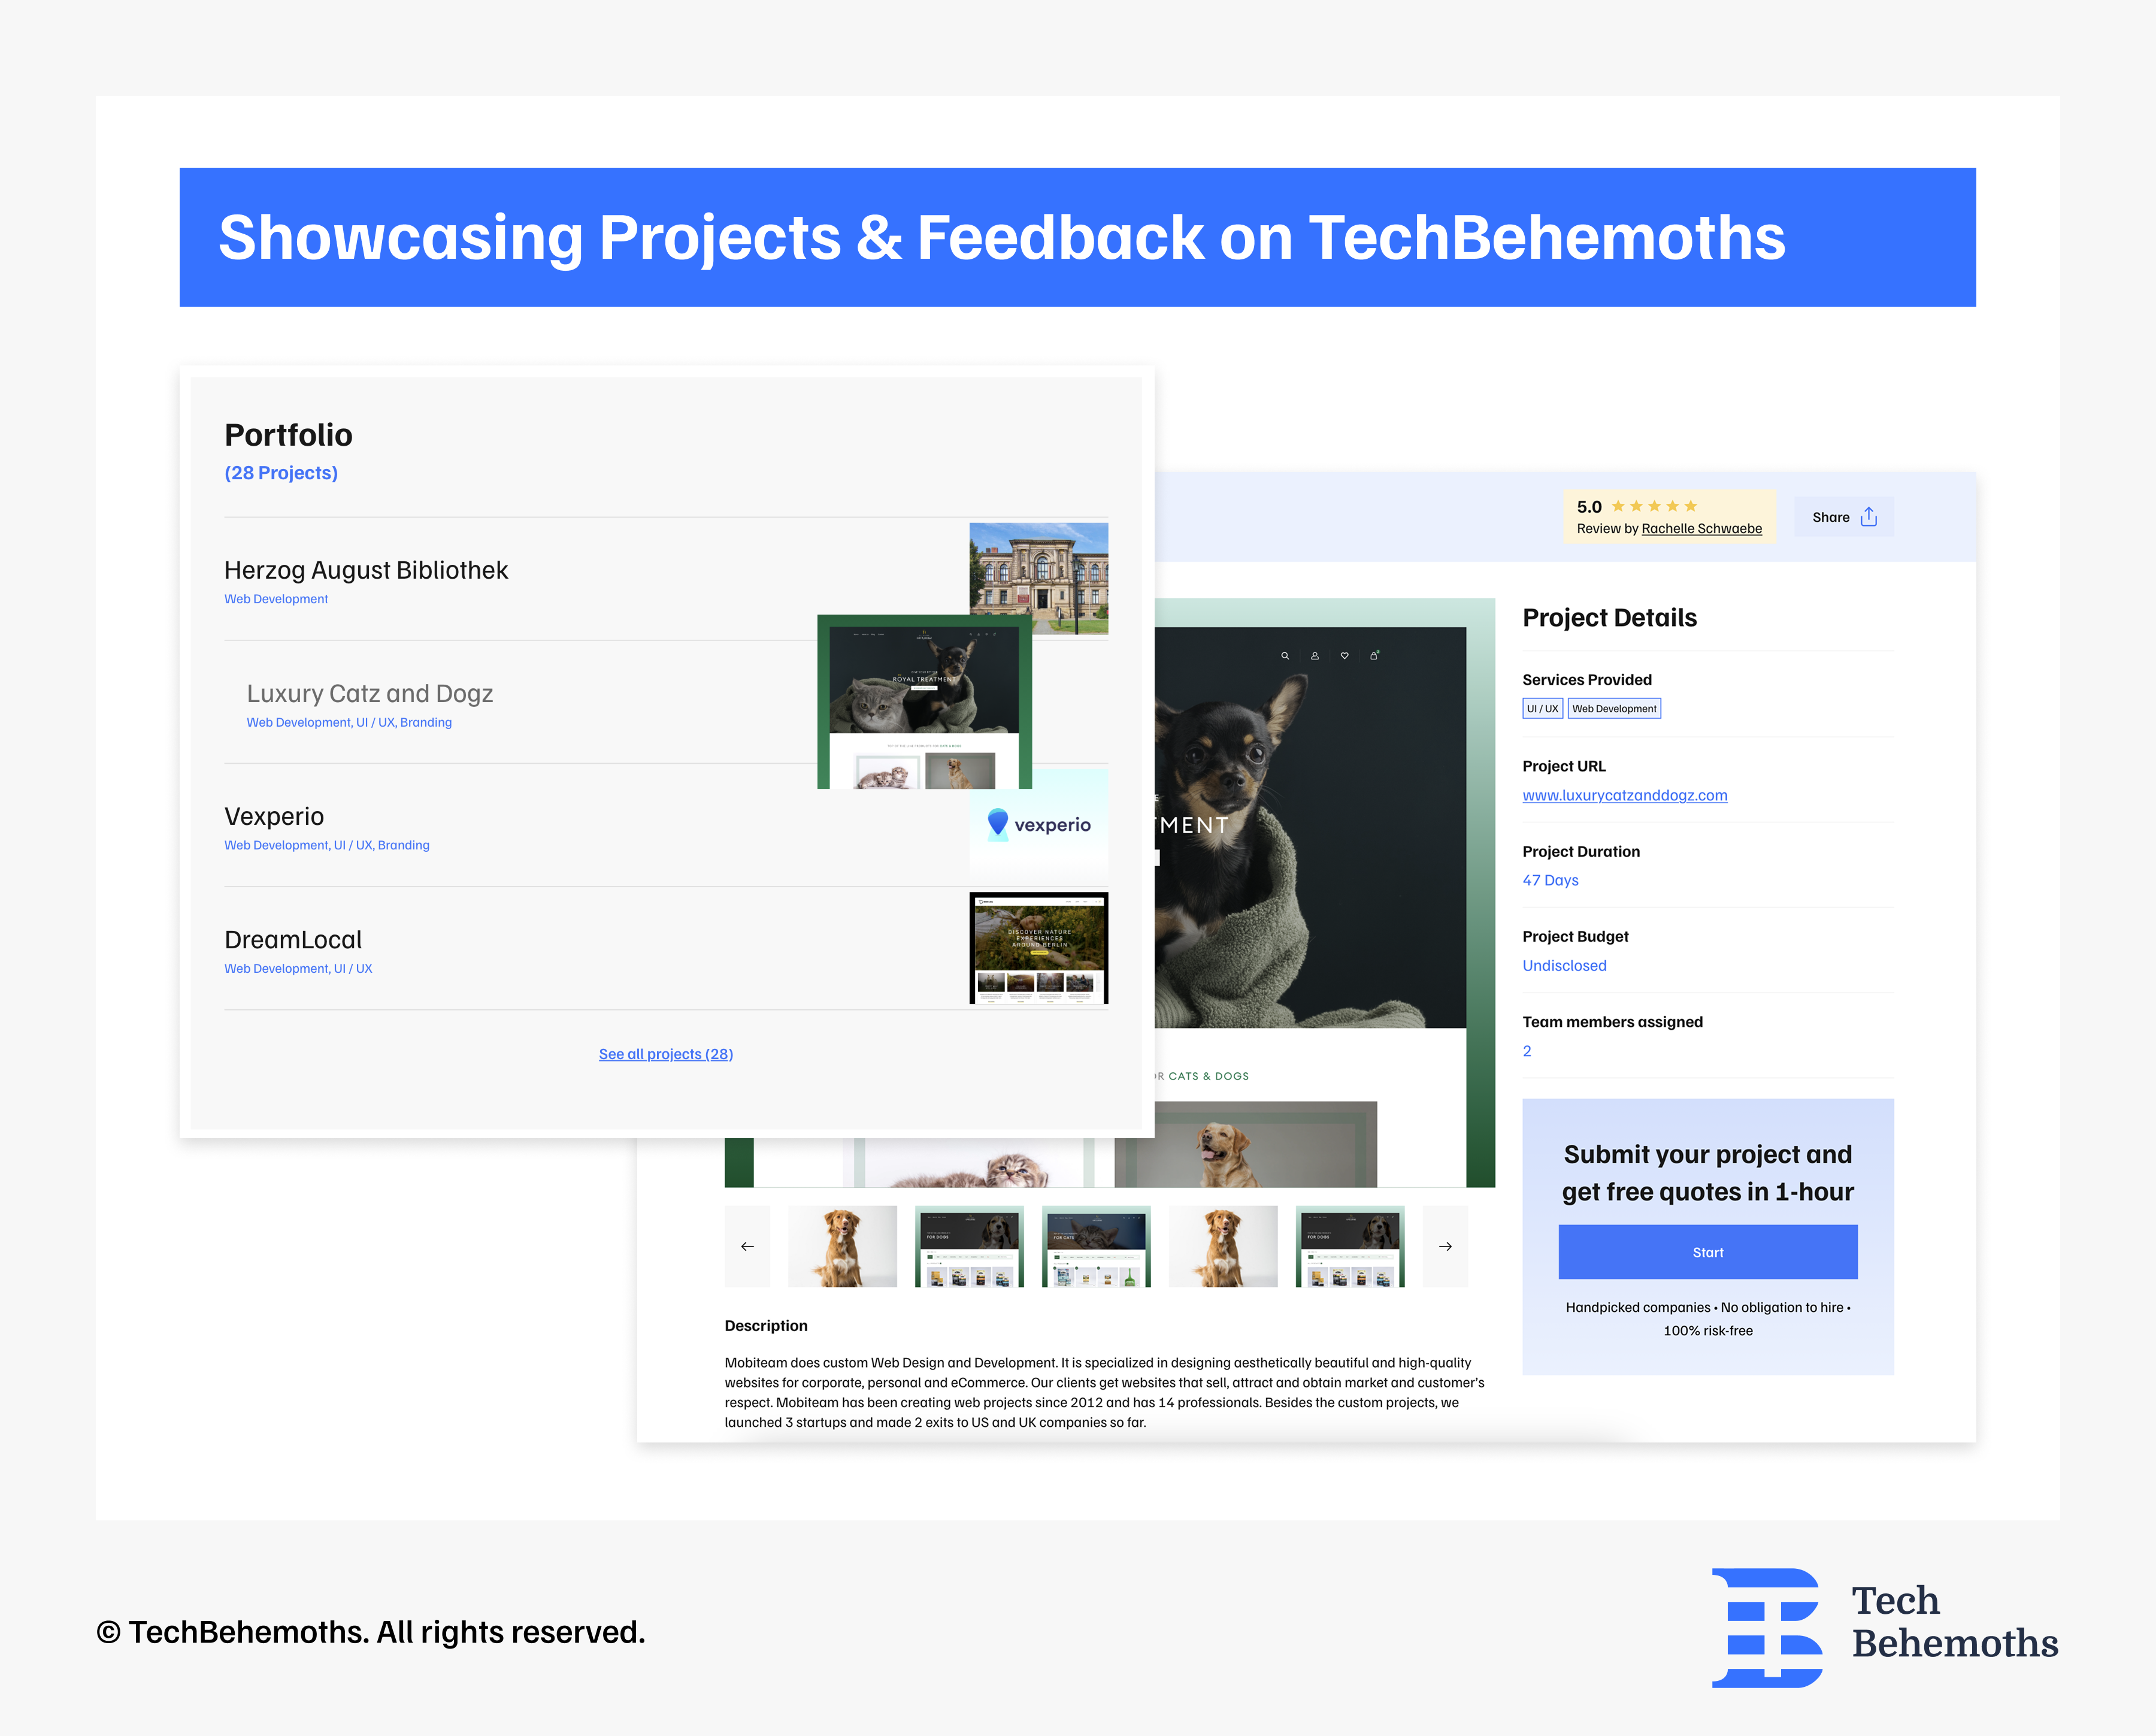Open the Vexperio portfolio project
Viewport: 2156px width, 1736px height.
point(274,816)
